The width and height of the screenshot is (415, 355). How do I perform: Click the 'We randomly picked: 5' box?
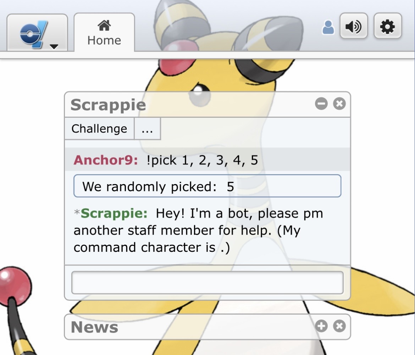(x=207, y=186)
